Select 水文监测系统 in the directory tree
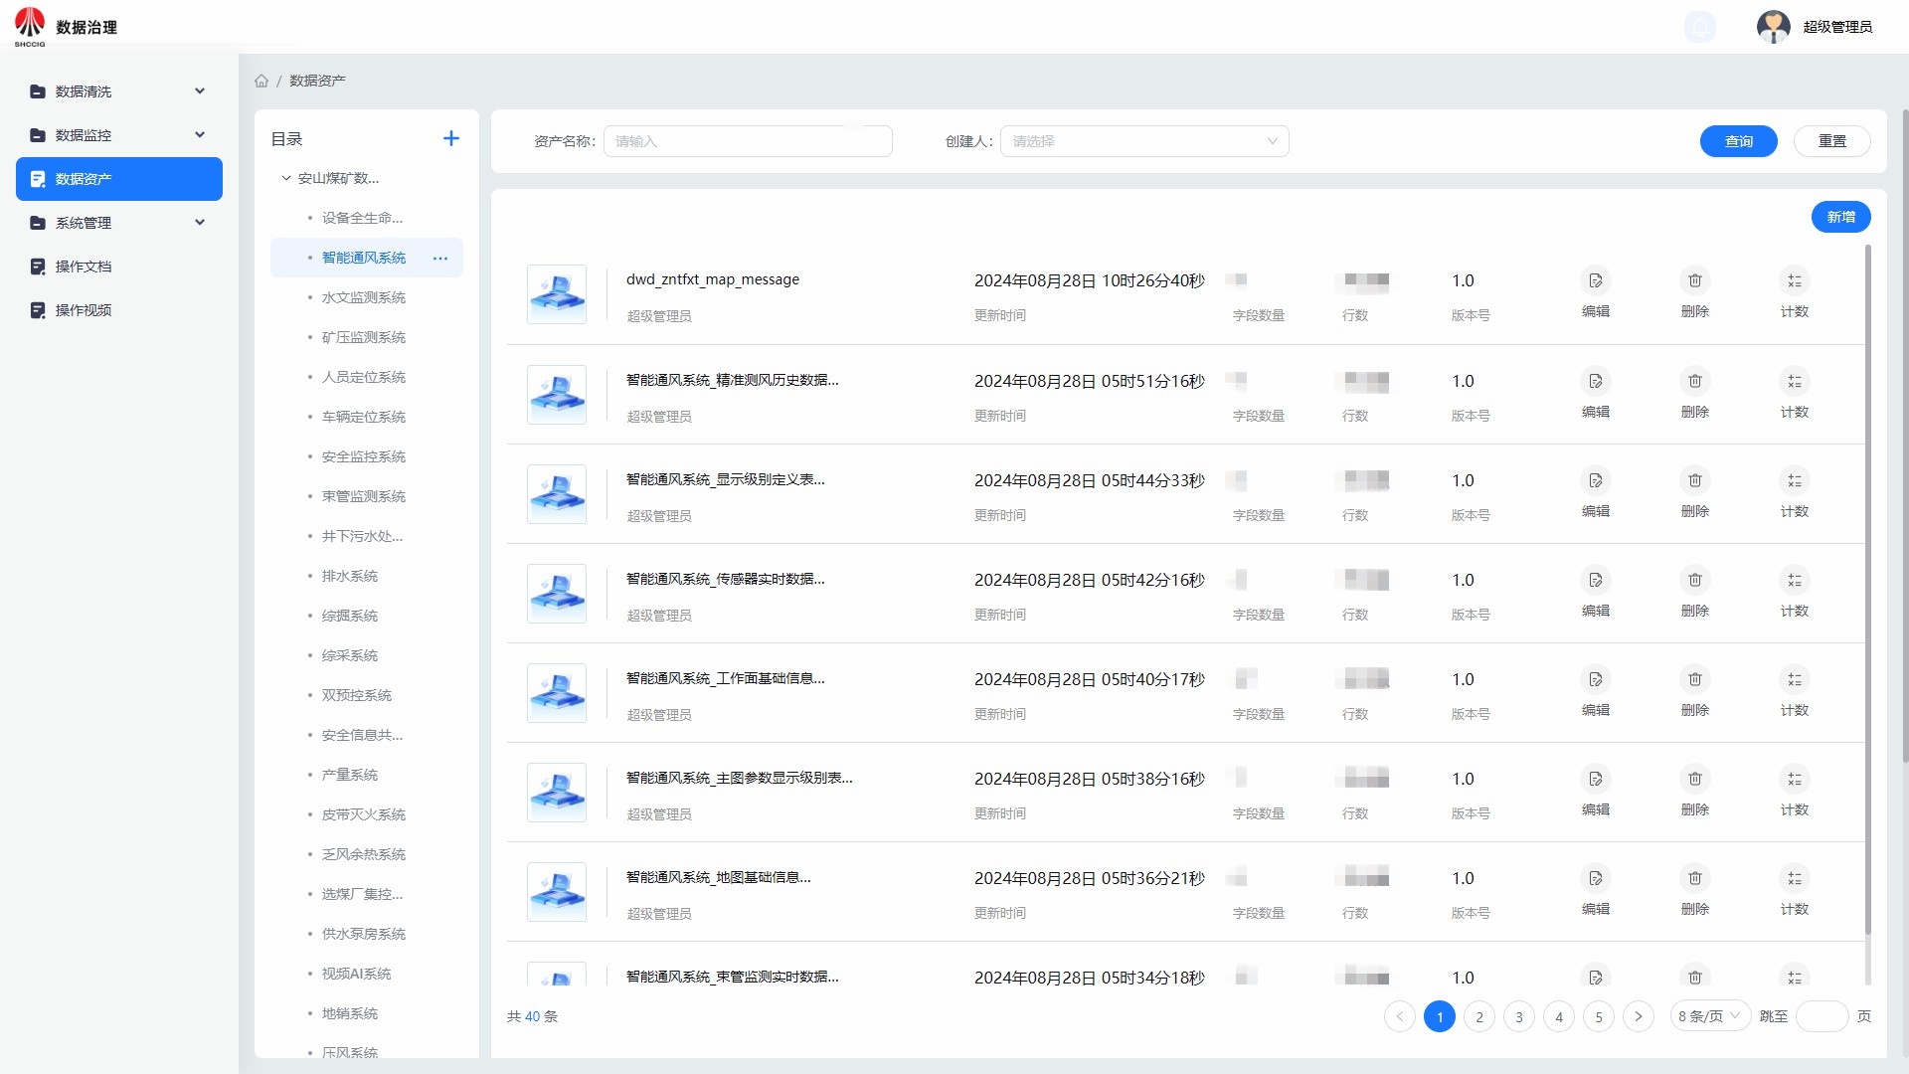This screenshot has height=1074, width=1909. click(x=363, y=297)
